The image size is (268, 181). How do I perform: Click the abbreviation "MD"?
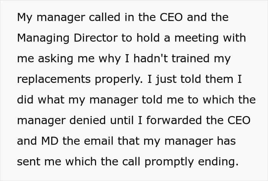pos(50,141)
